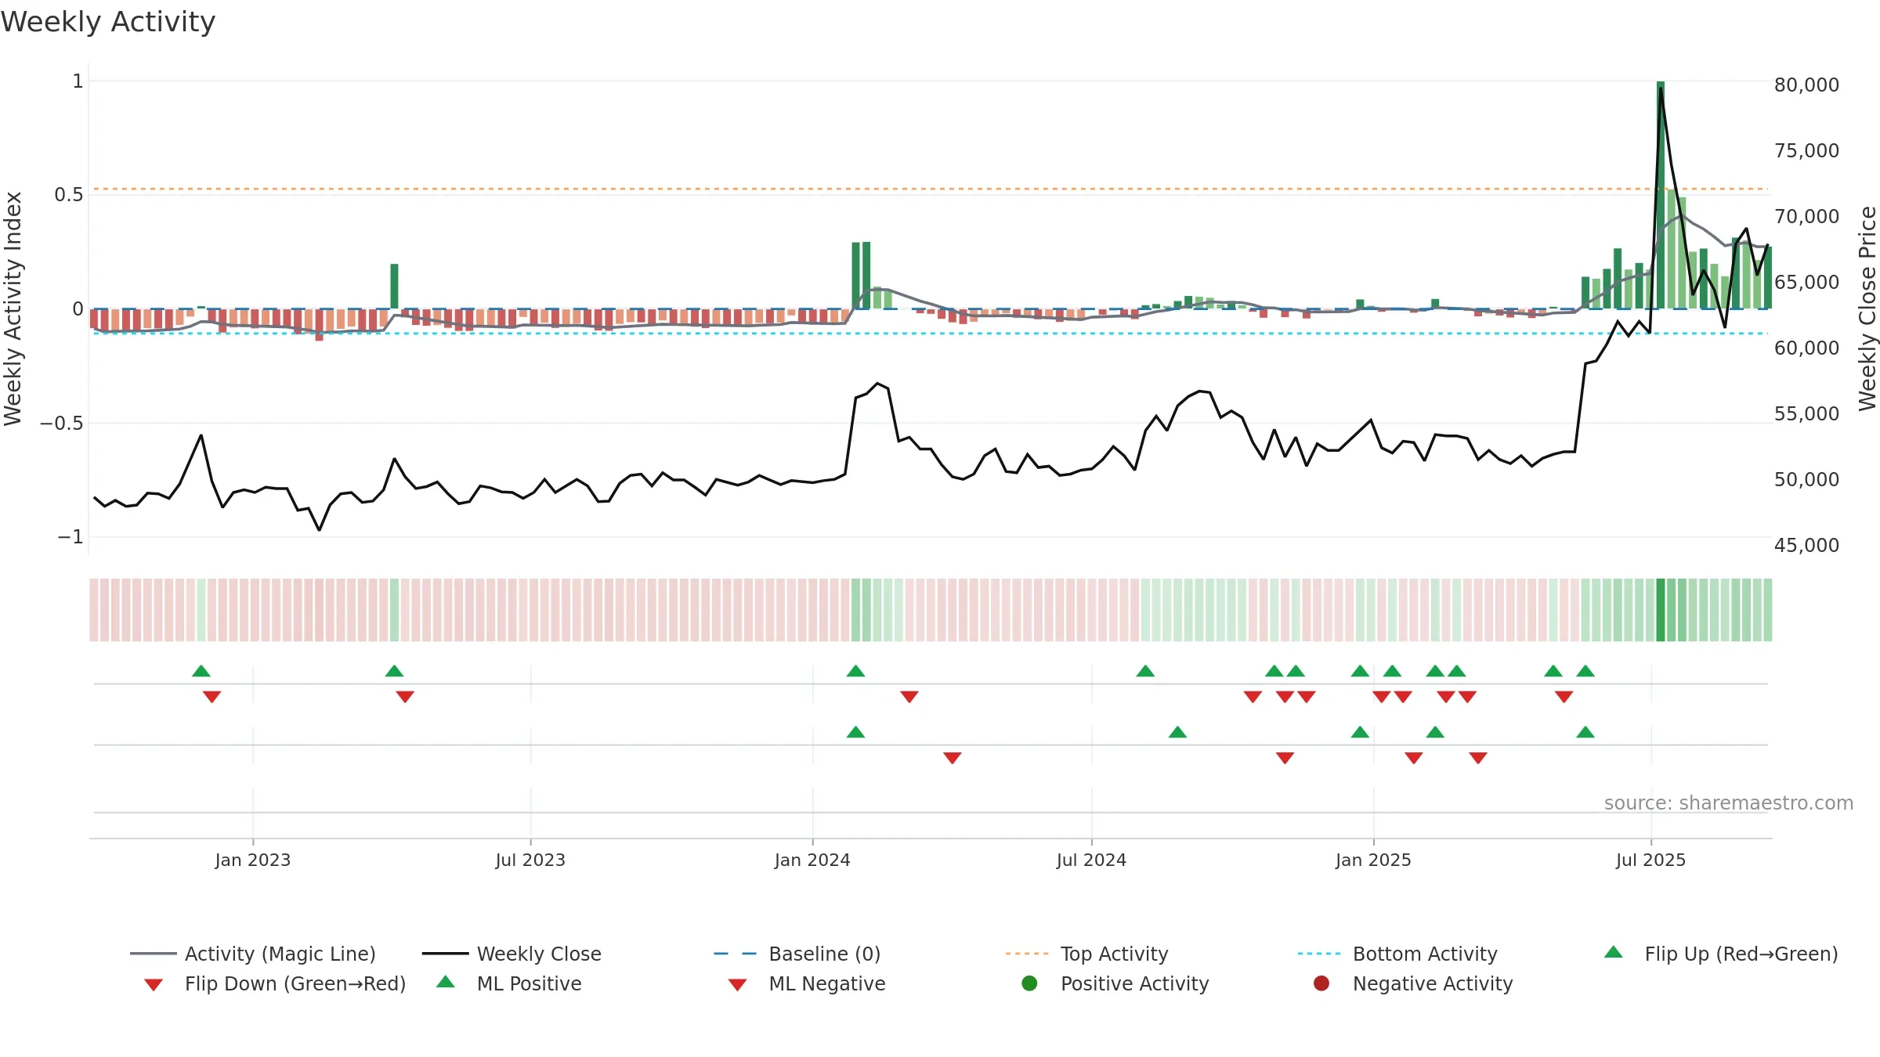Click the Weekly Close Price axis title

pyautogui.click(x=1867, y=308)
